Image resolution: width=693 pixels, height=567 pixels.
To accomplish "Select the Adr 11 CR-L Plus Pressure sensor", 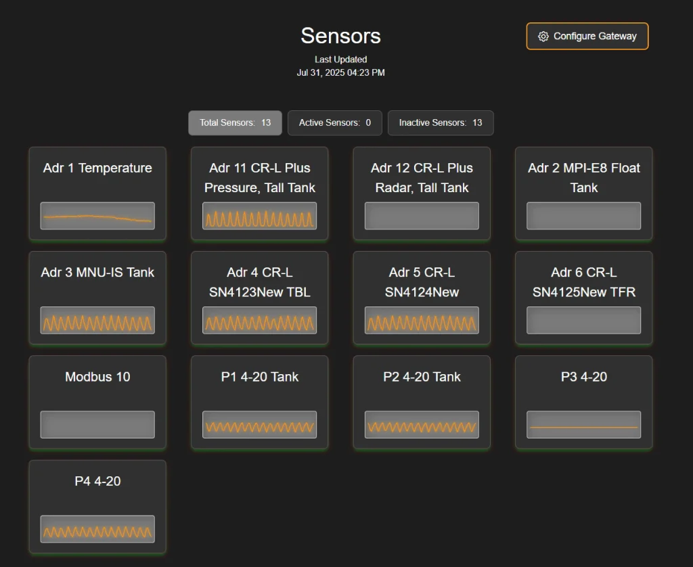I will [259, 194].
